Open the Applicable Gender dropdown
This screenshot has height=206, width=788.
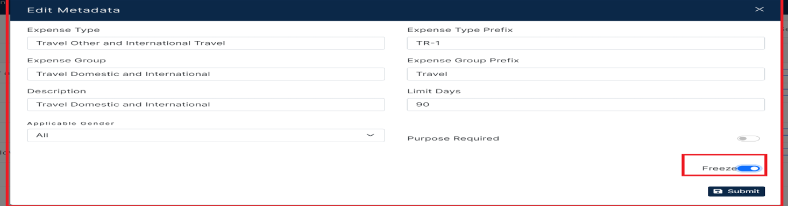click(x=206, y=135)
